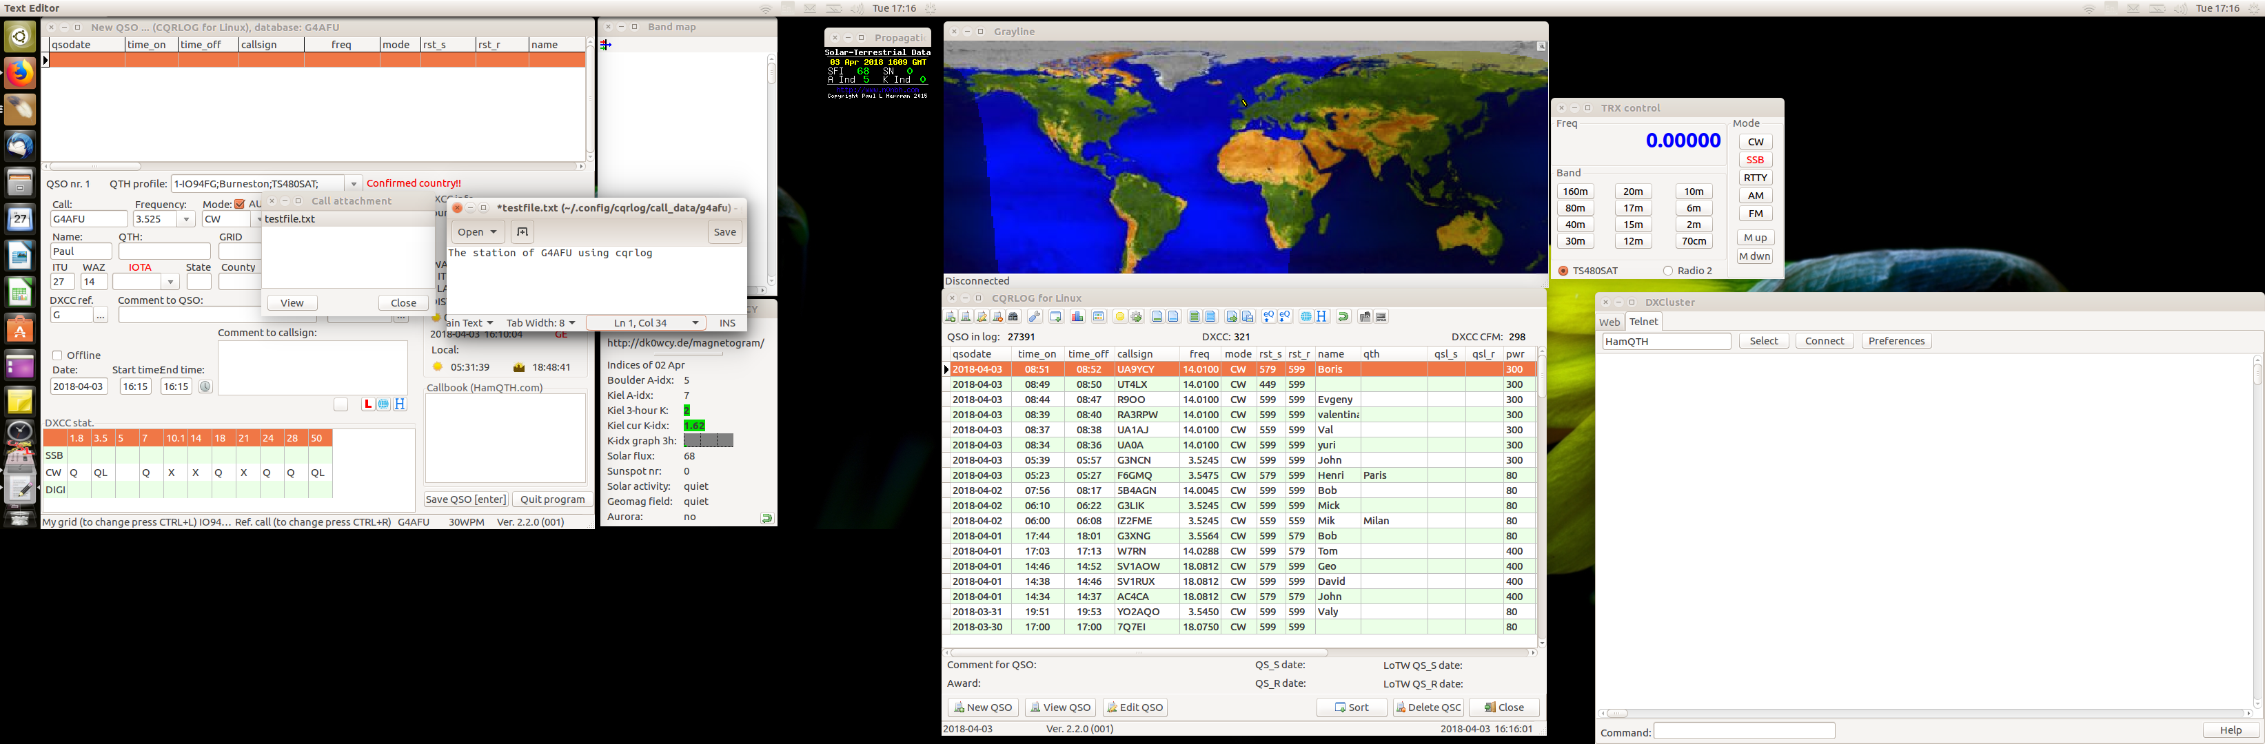Select the UT4LX row in the log

tap(1240, 384)
